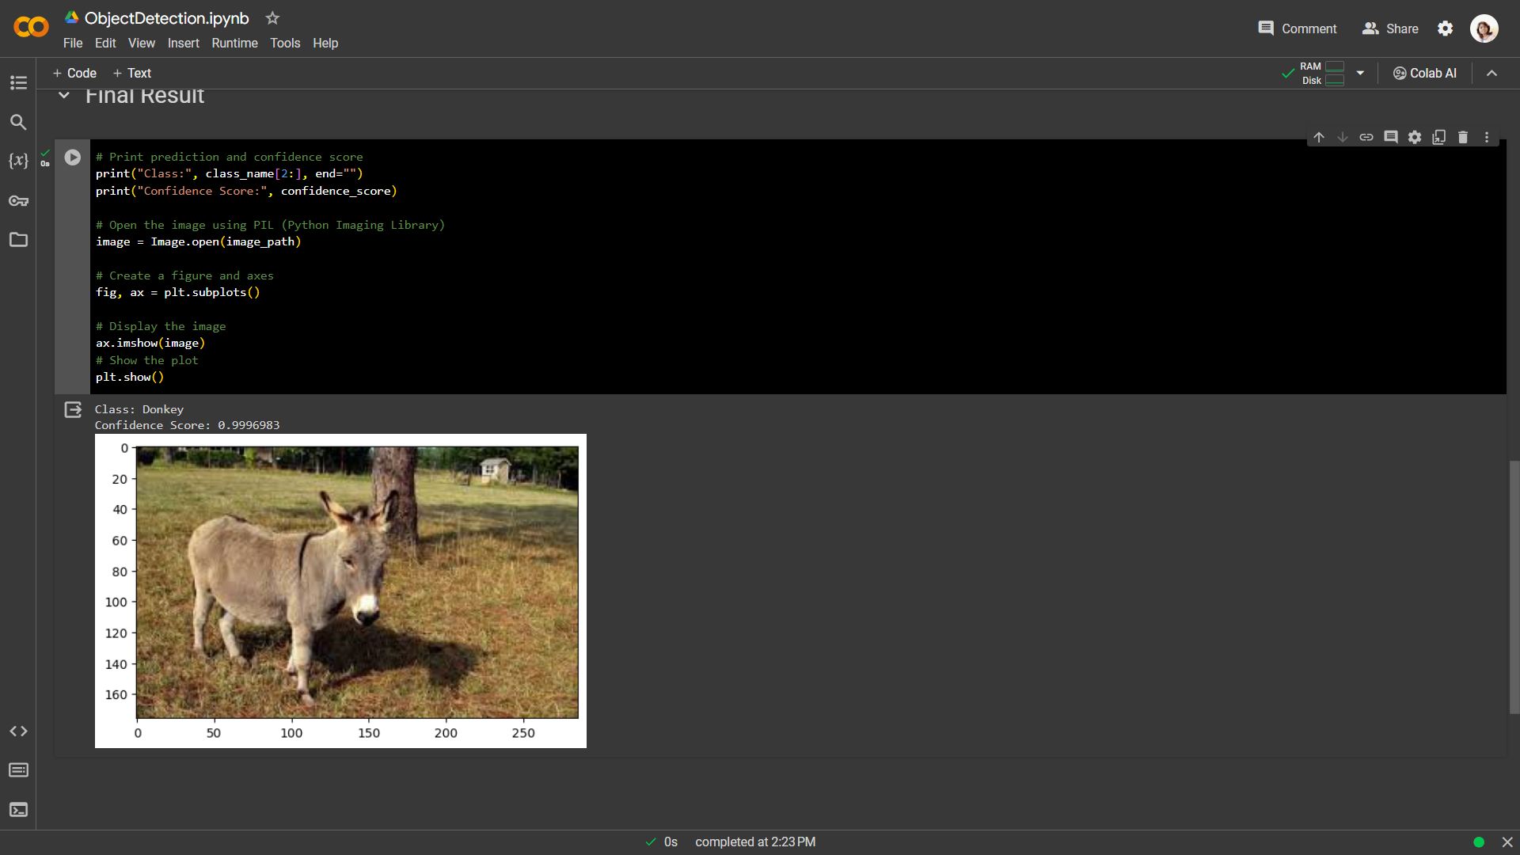Copy a link to the current cell
Screen dimensions: 1520x855
(1366, 137)
